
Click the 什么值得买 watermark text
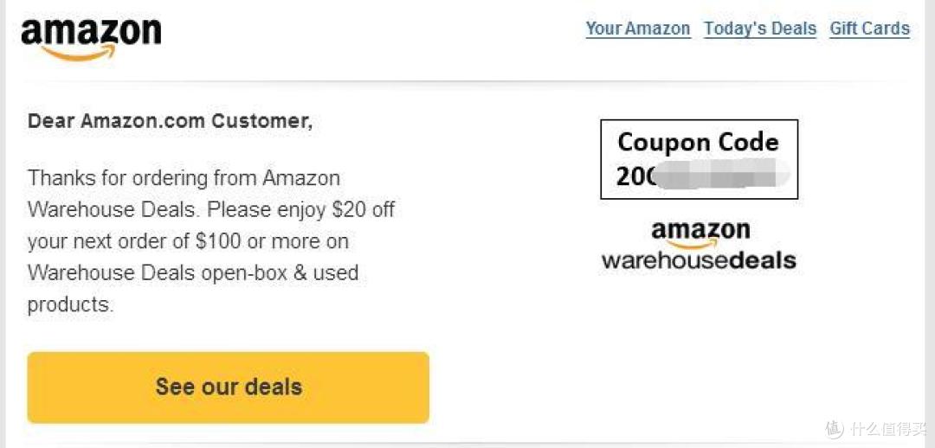click(x=889, y=428)
